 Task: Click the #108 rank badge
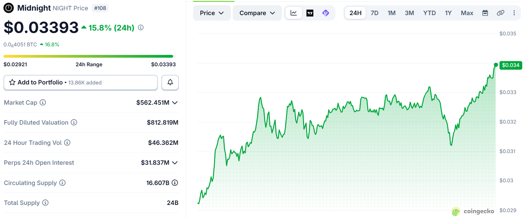[100, 8]
